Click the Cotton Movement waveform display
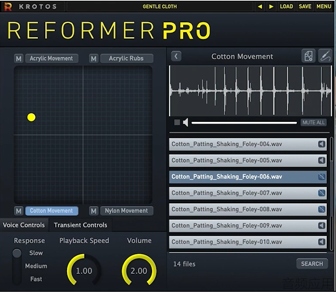This screenshot has height=292, width=336. pos(250,91)
